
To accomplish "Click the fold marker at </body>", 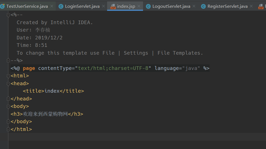I will pos(8,121).
